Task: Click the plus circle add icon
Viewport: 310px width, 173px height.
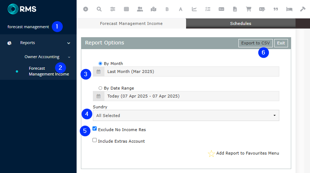Action: click(86, 9)
